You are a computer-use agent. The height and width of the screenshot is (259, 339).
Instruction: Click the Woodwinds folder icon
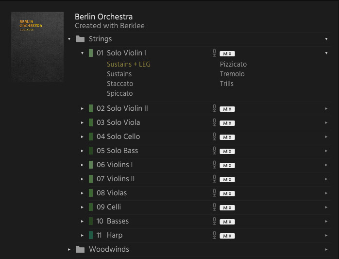click(80, 249)
